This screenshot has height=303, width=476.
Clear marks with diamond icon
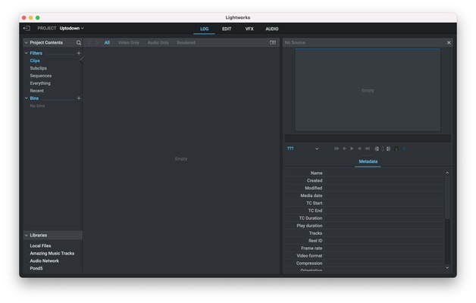383,148
